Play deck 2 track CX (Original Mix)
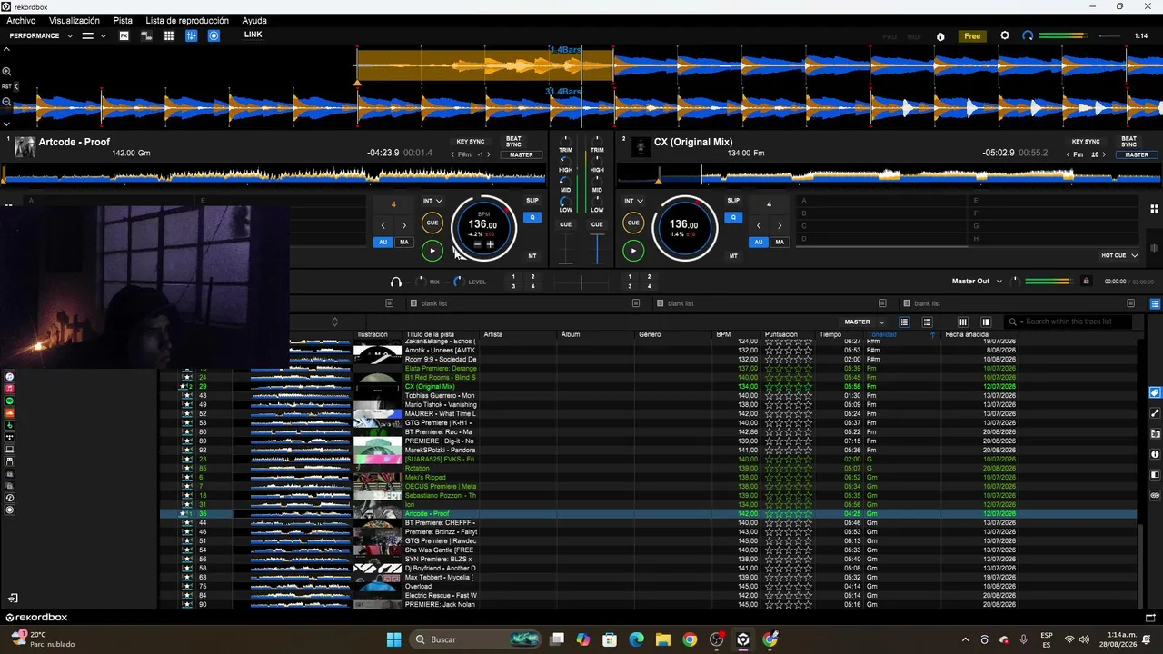Image resolution: width=1163 pixels, height=654 pixels. pos(633,251)
